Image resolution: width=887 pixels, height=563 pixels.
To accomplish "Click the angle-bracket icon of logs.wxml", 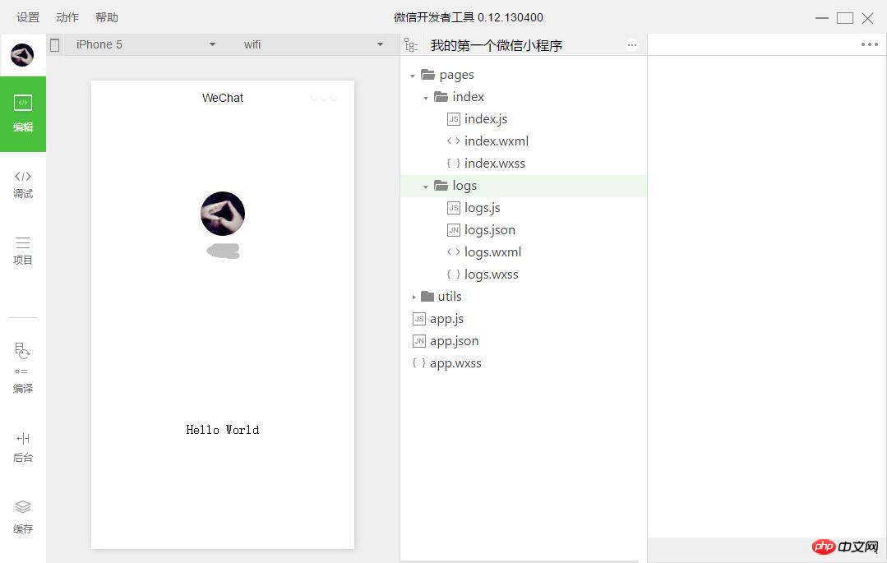I will pyautogui.click(x=453, y=252).
